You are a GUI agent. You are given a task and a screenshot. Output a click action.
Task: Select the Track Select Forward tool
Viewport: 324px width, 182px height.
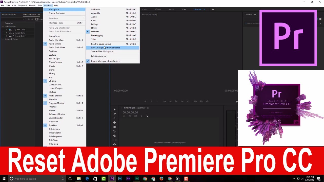[114, 114]
